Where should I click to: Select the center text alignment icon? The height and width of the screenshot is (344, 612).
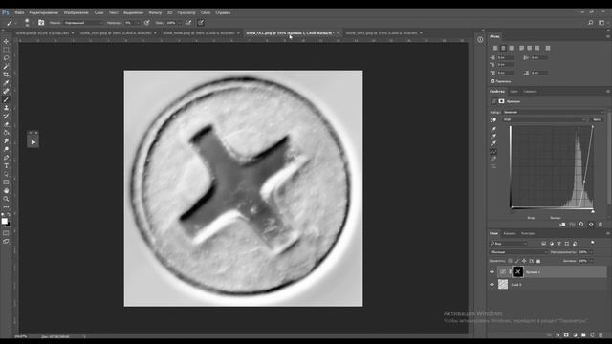coord(503,48)
